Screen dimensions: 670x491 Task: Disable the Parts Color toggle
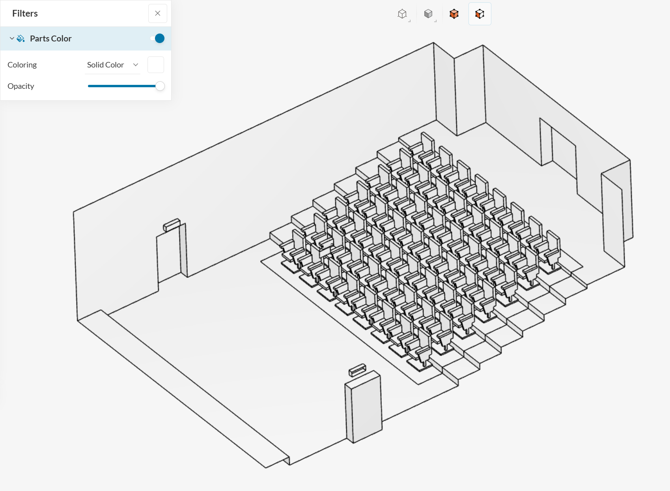tap(157, 38)
